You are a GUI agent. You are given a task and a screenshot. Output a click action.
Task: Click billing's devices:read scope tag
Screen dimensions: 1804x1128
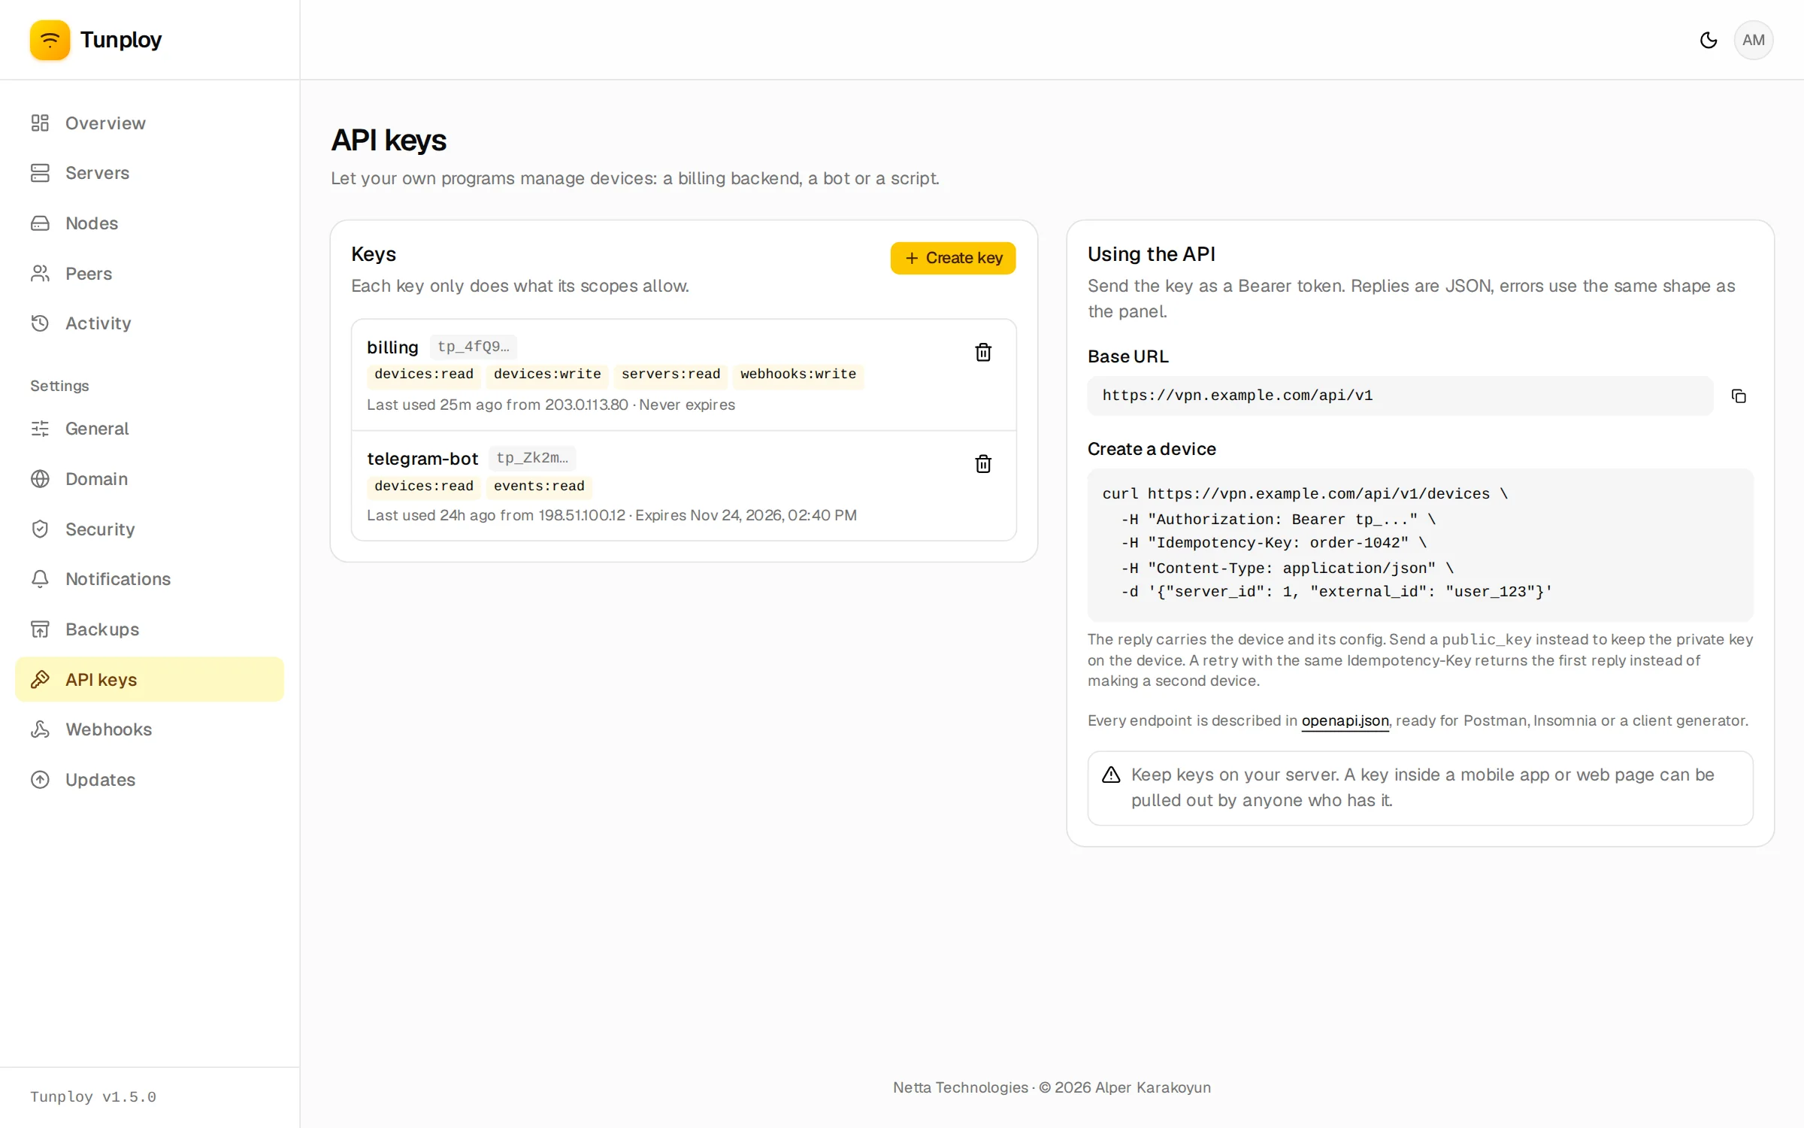pos(424,374)
